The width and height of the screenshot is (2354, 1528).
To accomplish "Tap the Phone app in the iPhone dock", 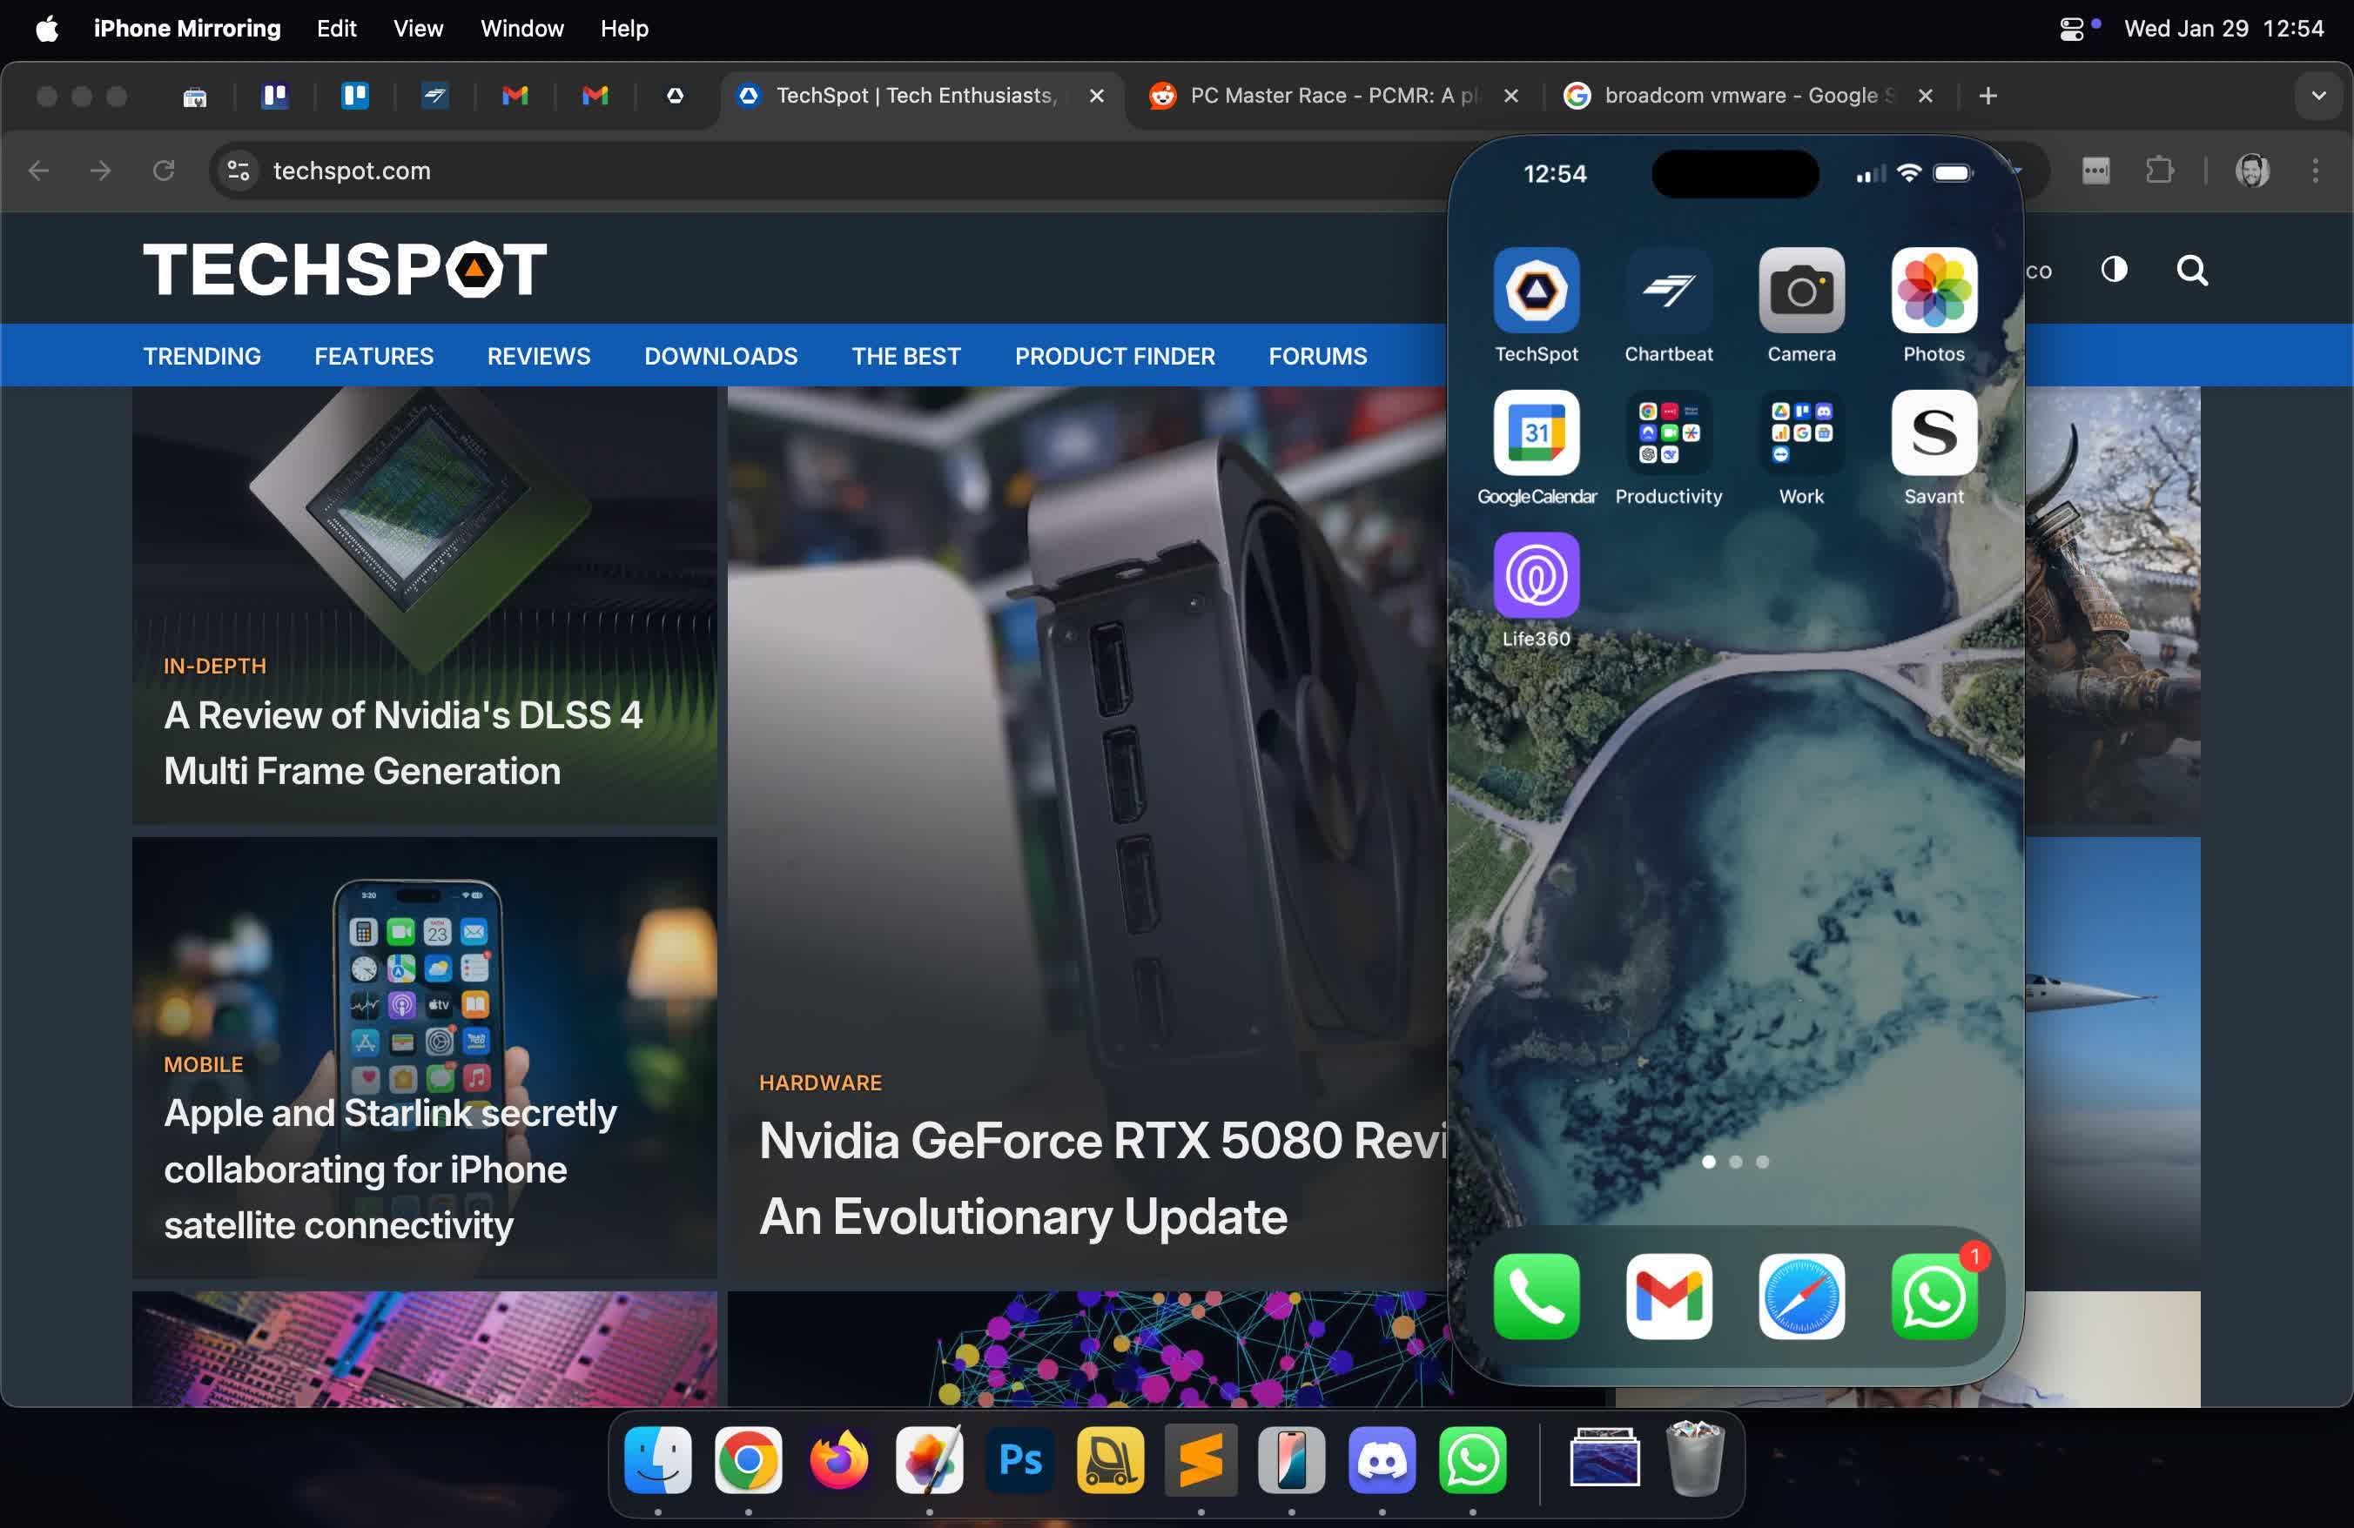I will (1536, 1296).
